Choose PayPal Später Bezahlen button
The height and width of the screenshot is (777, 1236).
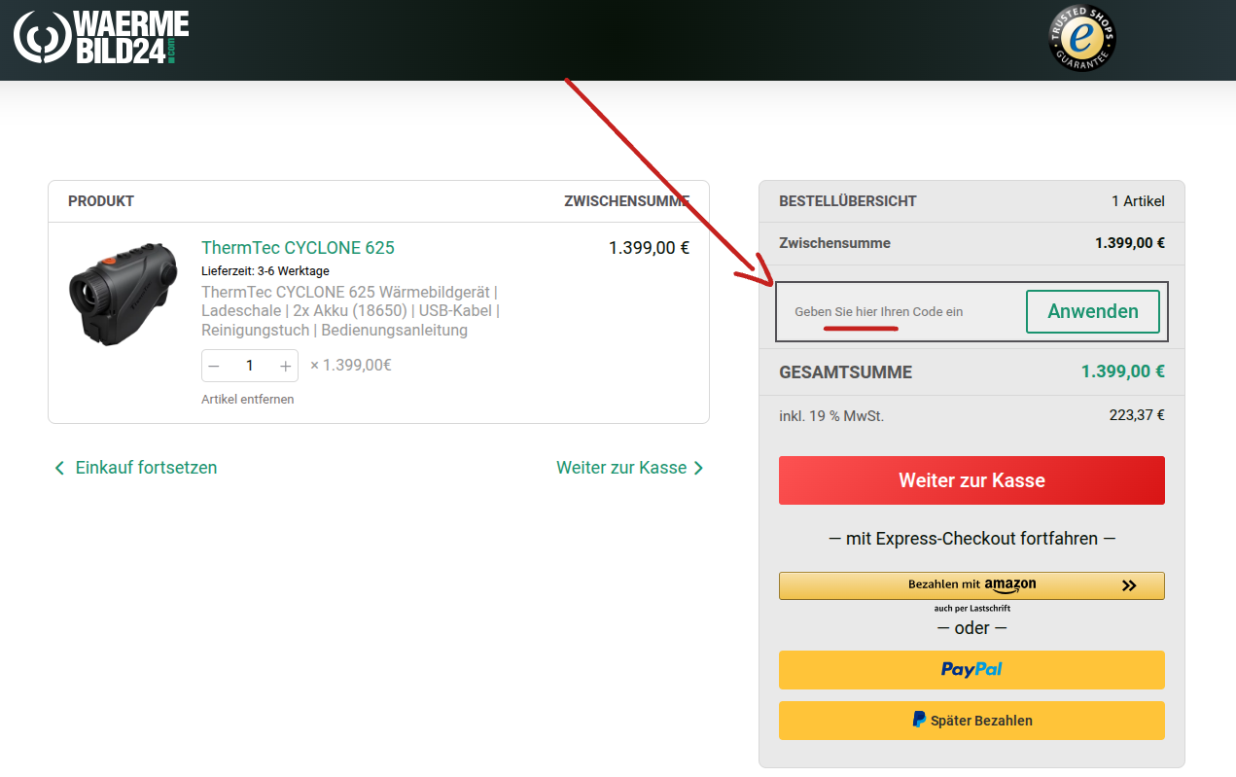point(971,721)
